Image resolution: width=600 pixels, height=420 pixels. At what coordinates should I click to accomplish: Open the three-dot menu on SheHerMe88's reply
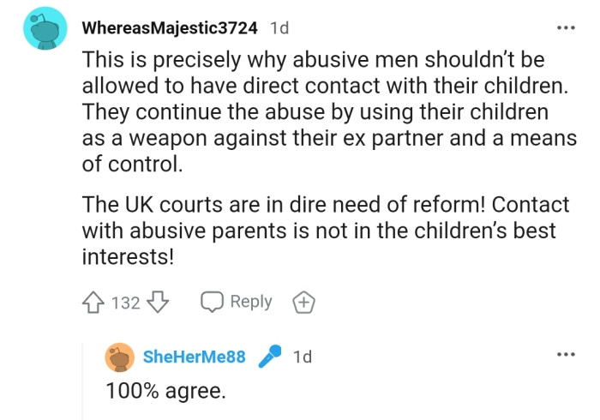pos(565,355)
